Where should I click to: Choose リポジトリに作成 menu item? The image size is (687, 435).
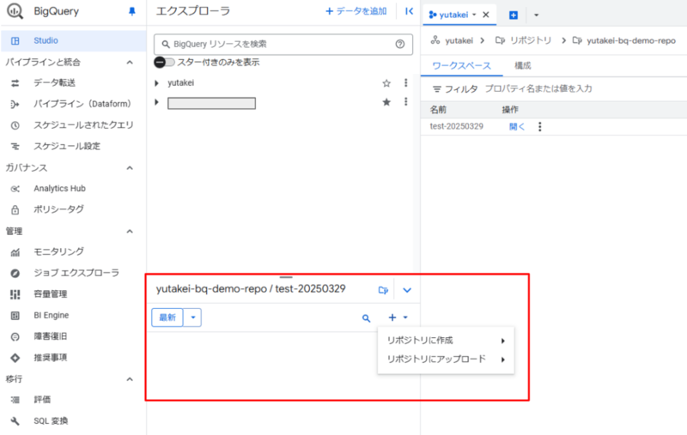(x=446, y=341)
